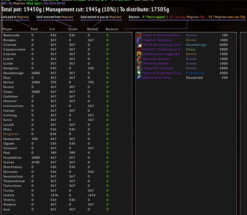Click the Mailed column header
The width and height of the screenshot is (247, 215).
pyautogui.click(x=92, y=29)
